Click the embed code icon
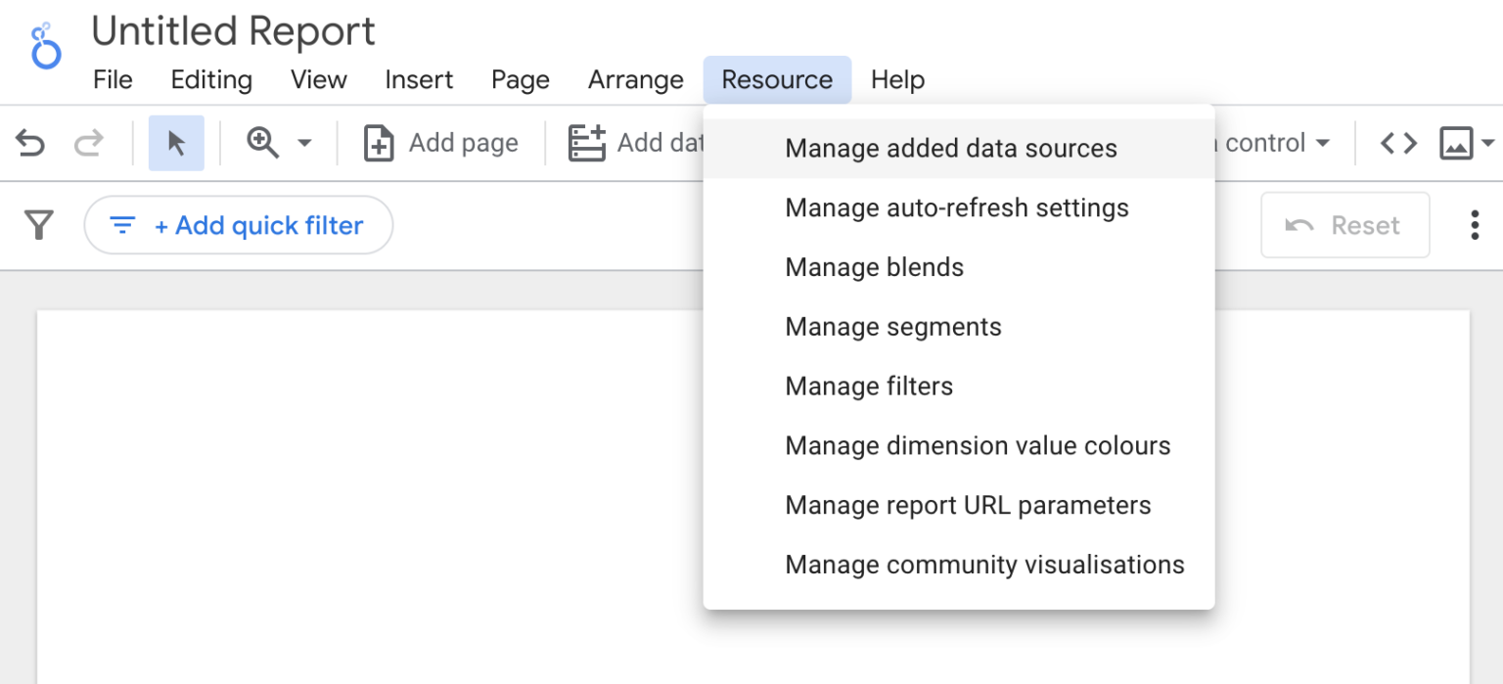Image resolution: width=1503 pixels, height=684 pixels. (x=1397, y=143)
